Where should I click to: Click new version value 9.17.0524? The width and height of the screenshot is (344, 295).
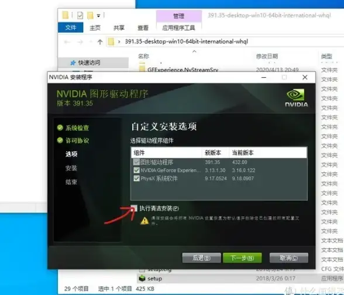click(x=216, y=179)
